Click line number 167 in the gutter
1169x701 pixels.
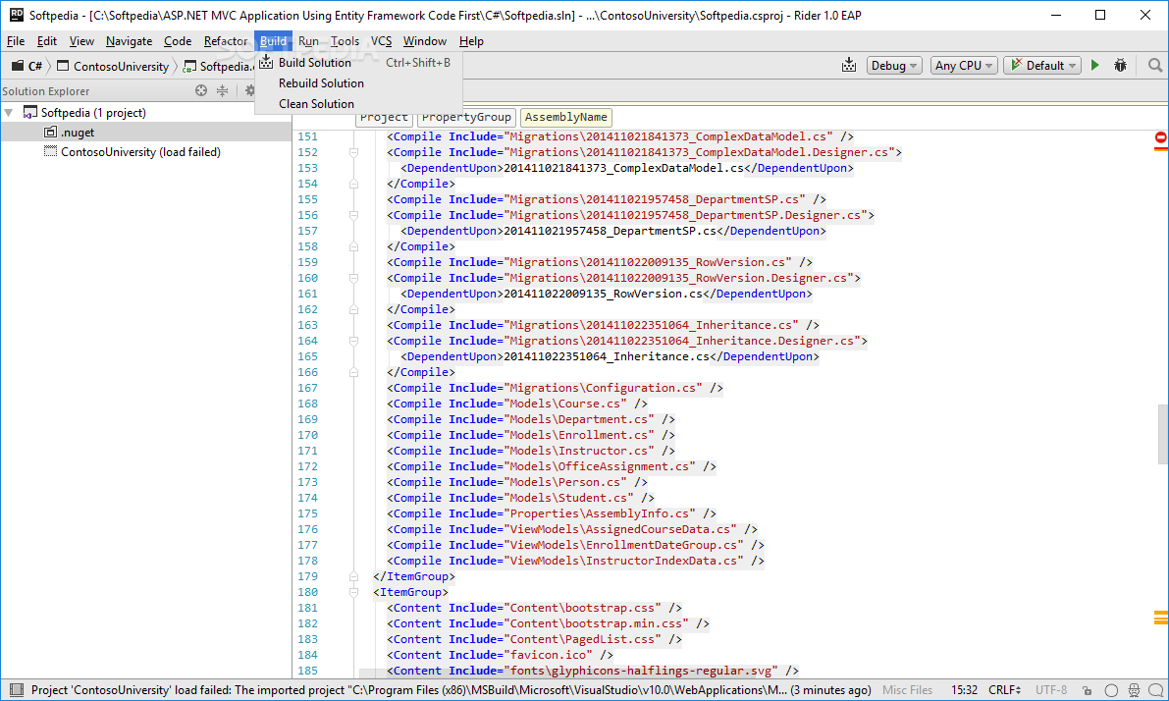pos(308,388)
